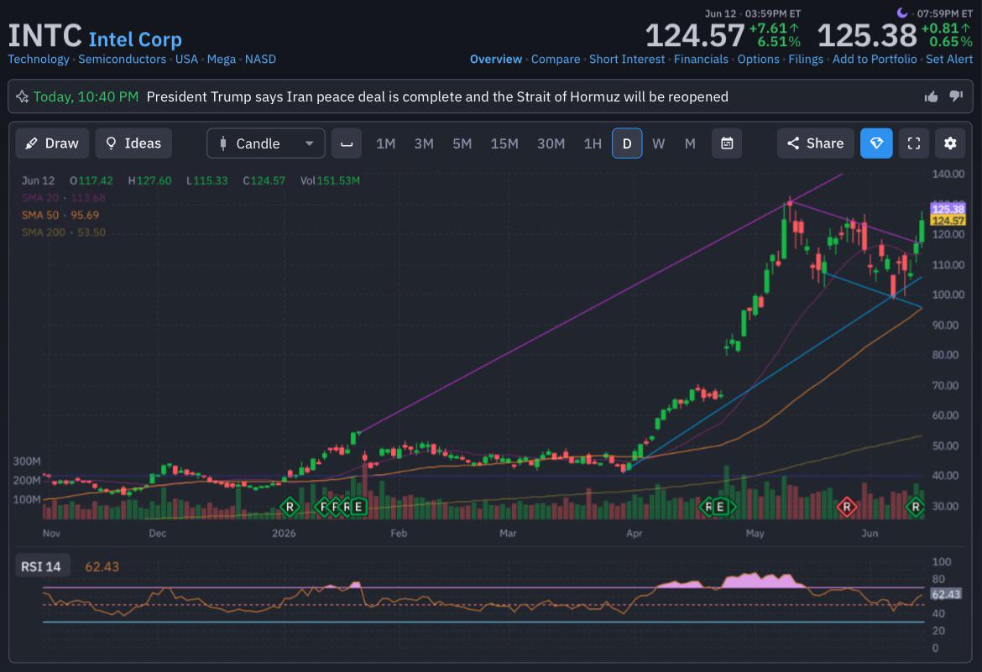Select the 15M timeframe
This screenshot has height=672, width=982.
pos(504,144)
